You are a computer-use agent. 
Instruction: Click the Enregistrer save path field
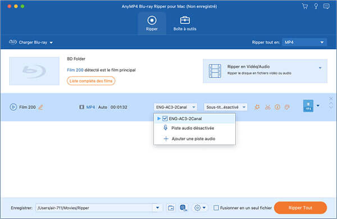pos(94,208)
